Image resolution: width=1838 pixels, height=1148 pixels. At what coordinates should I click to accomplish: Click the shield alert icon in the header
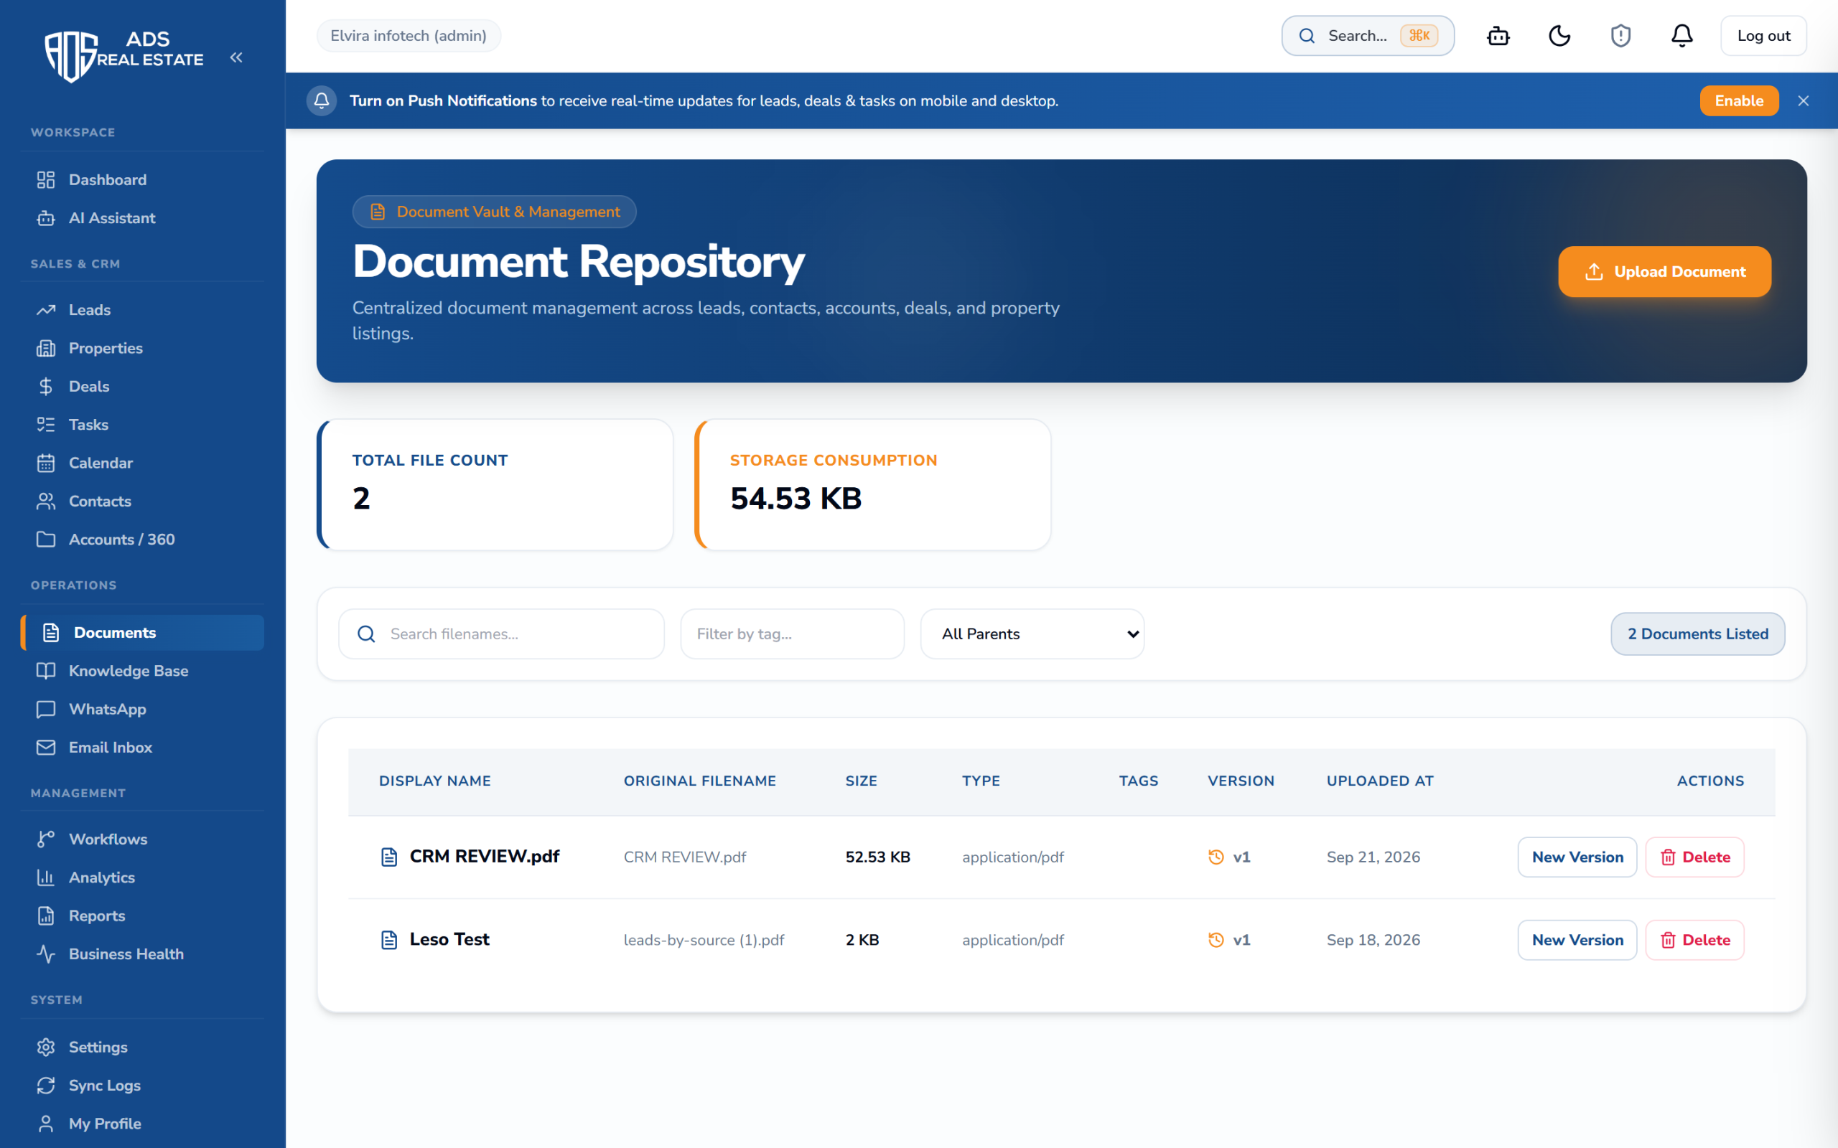[x=1620, y=36]
